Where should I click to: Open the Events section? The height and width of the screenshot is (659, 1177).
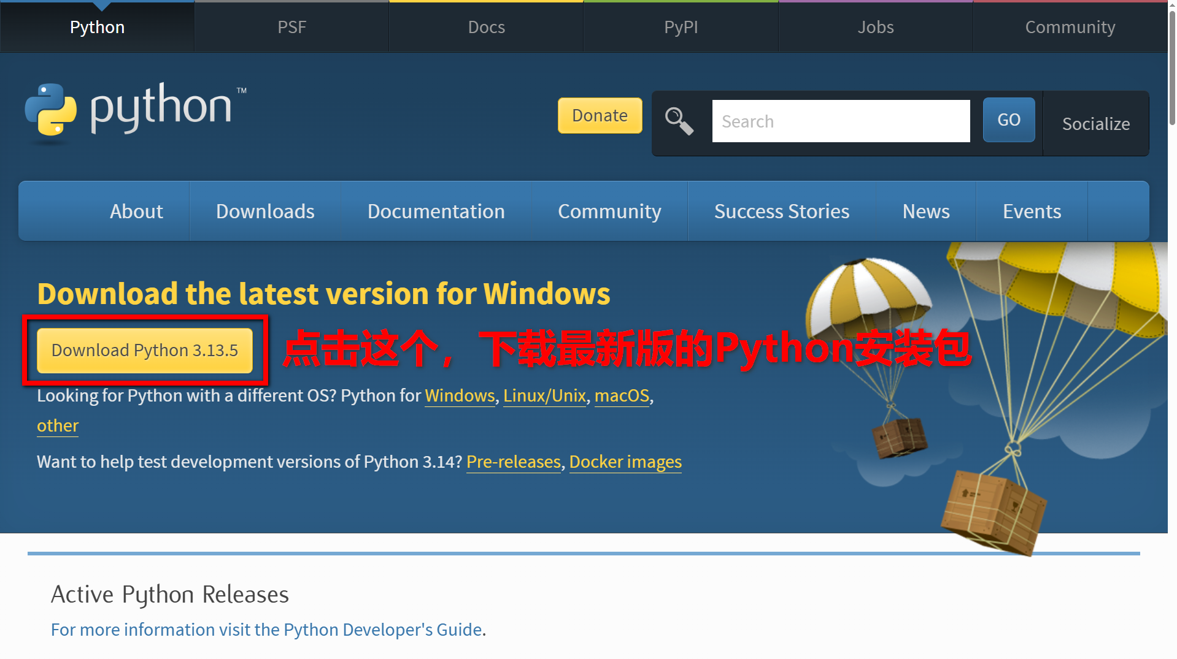[x=1032, y=211]
